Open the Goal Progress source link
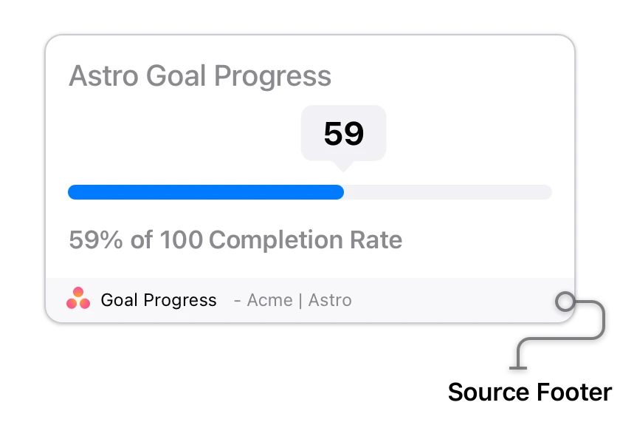 click(x=159, y=300)
